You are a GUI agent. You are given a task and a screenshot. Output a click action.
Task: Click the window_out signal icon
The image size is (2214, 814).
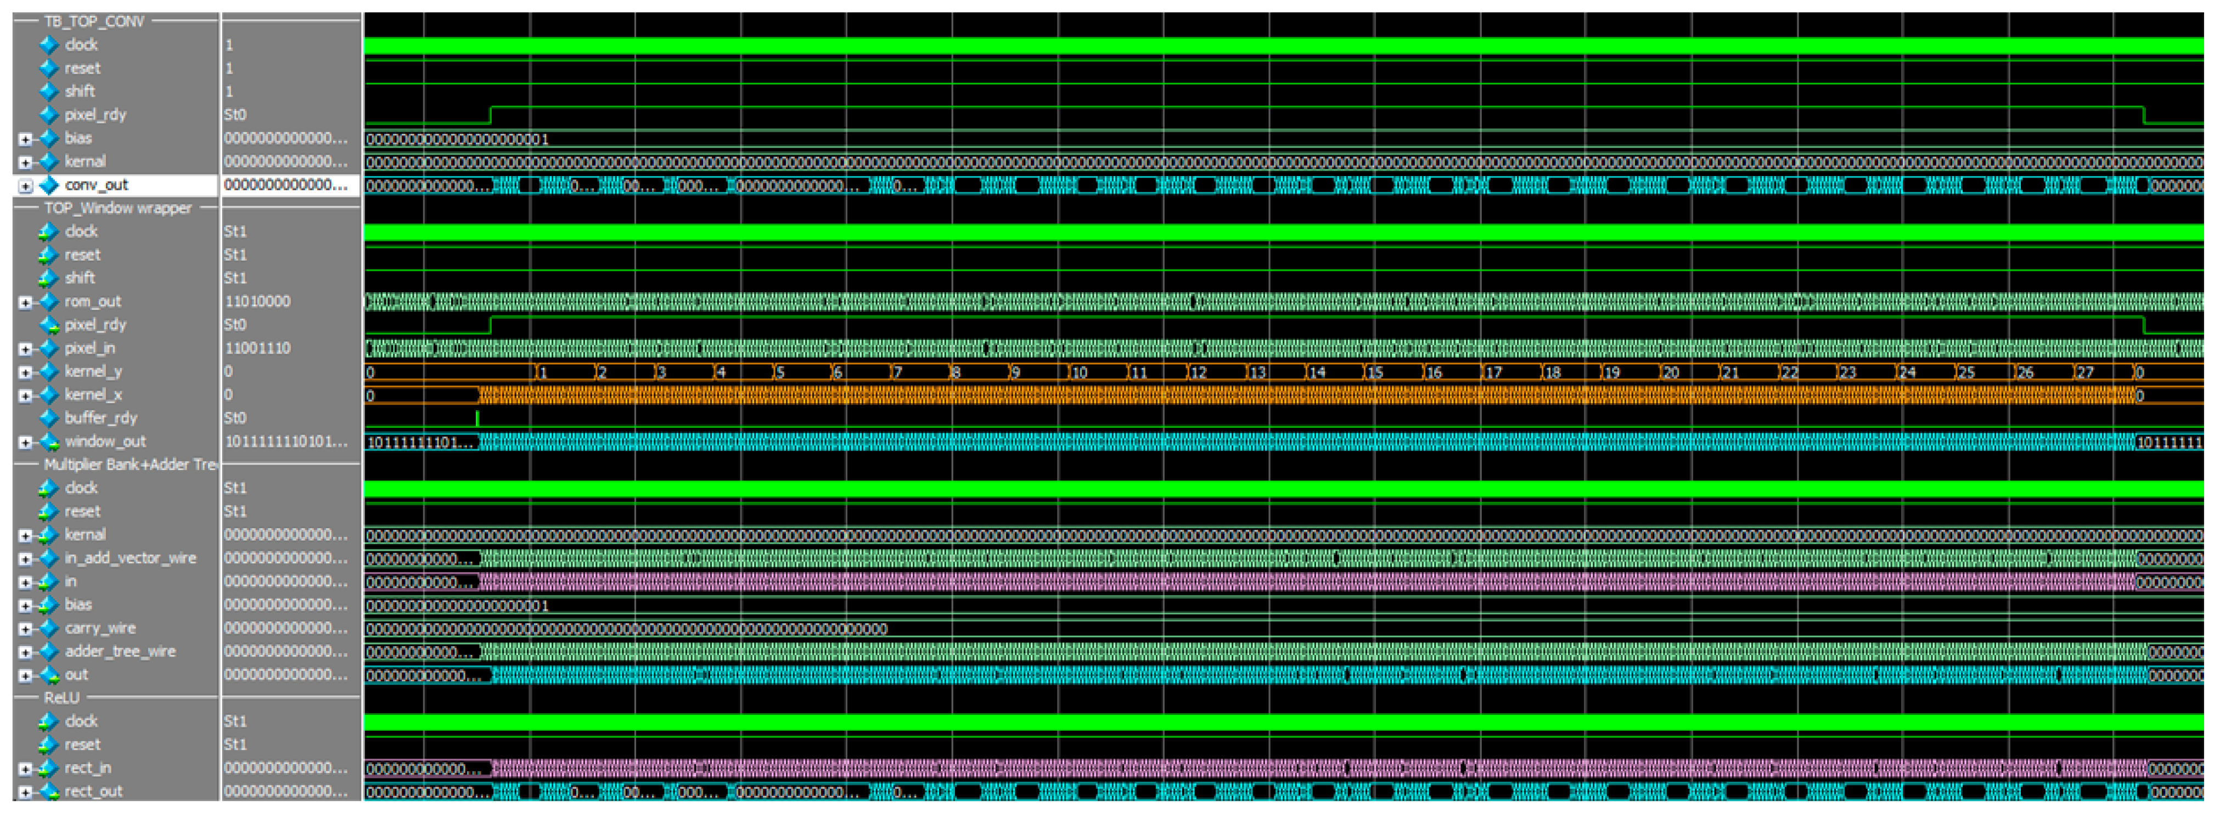49,442
